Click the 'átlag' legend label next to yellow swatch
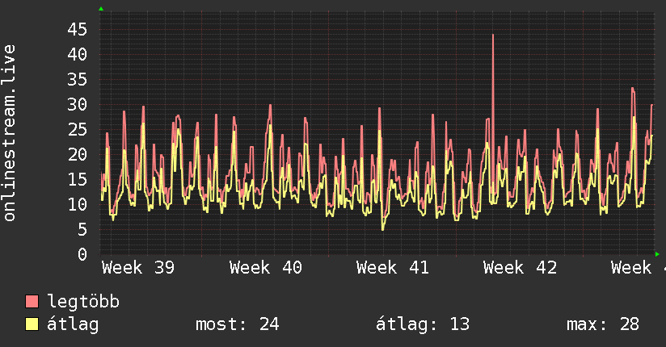Screen dimensions: 666x347 pos(73,324)
